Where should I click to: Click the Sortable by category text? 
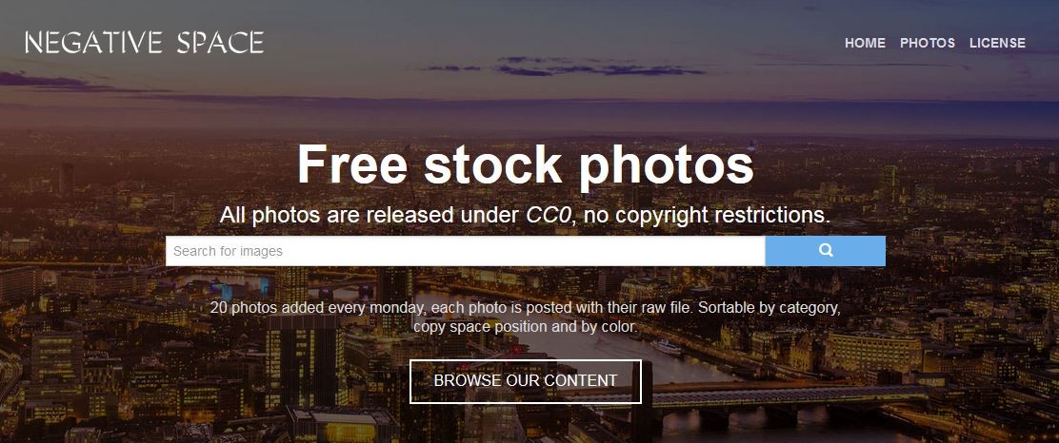pos(769,307)
